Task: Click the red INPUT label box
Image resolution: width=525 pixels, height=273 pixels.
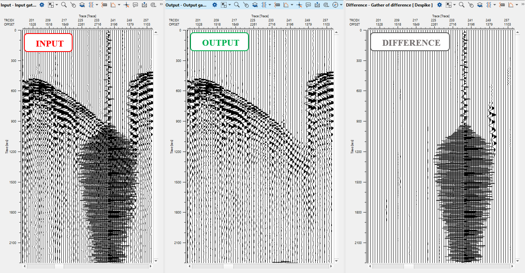Action: (49, 43)
